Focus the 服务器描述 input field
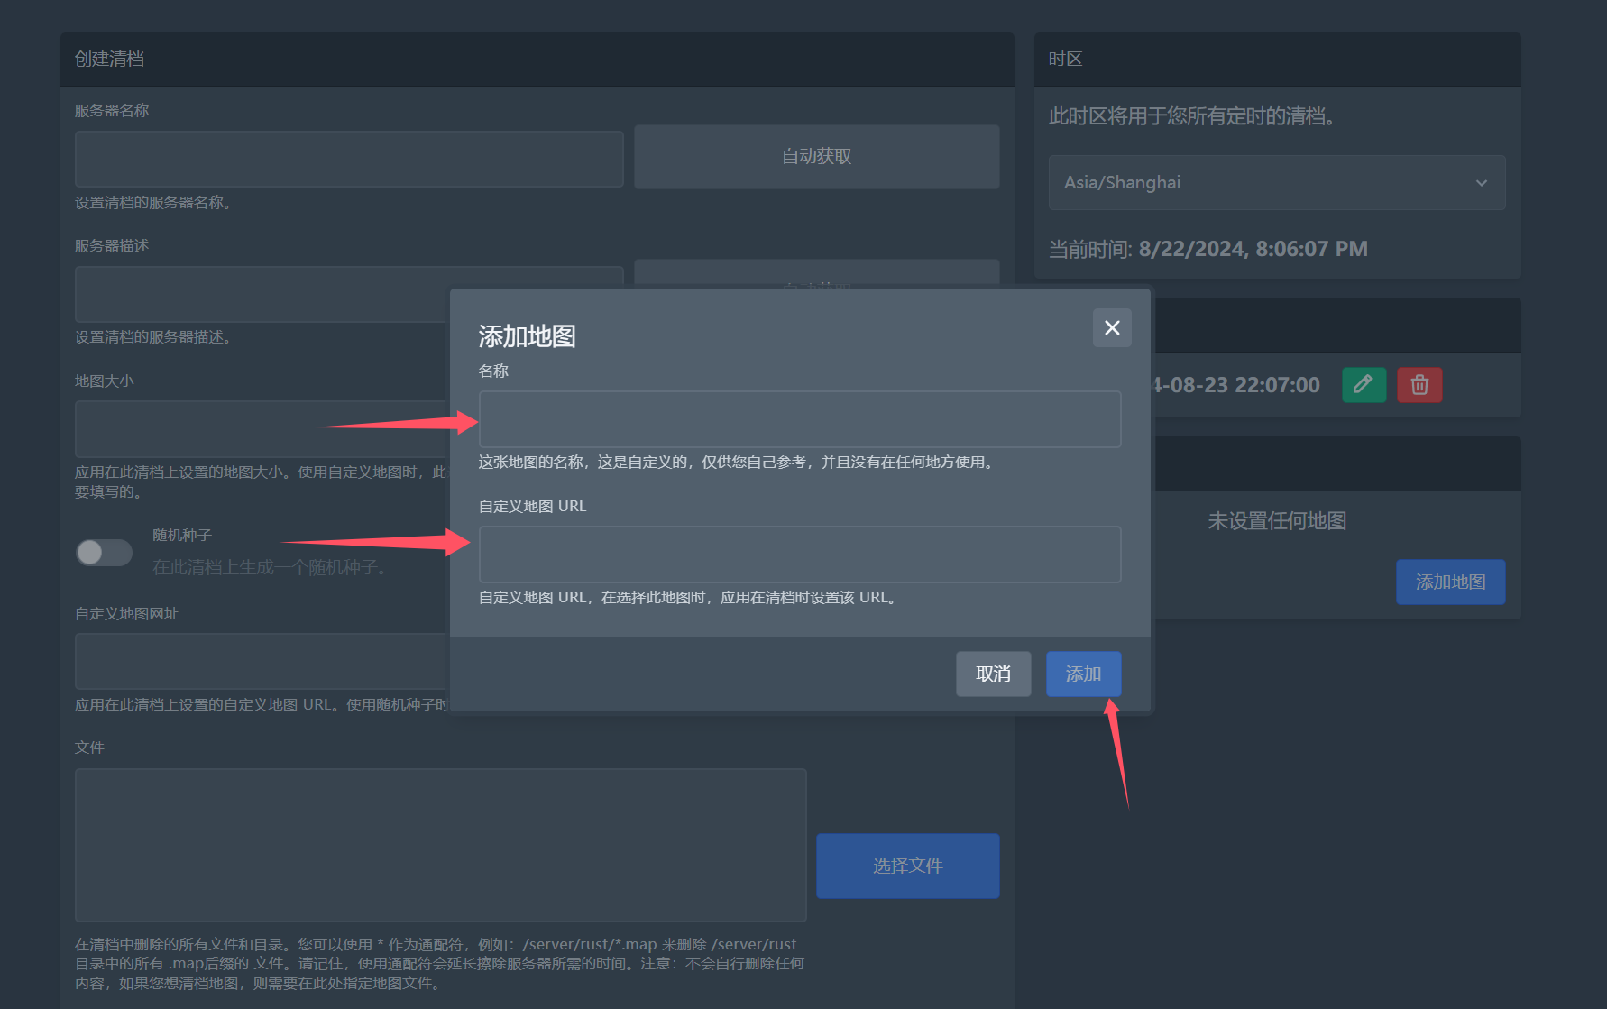The height and width of the screenshot is (1009, 1607). point(349,295)
